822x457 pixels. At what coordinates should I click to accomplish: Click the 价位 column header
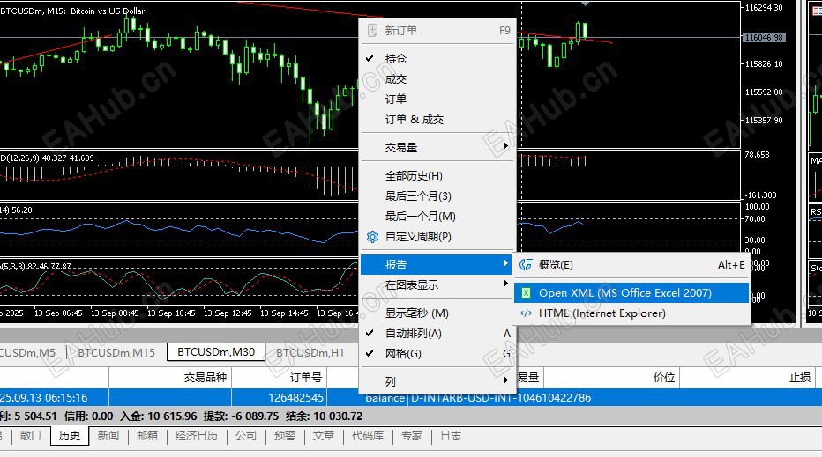[x=612, y=378]
